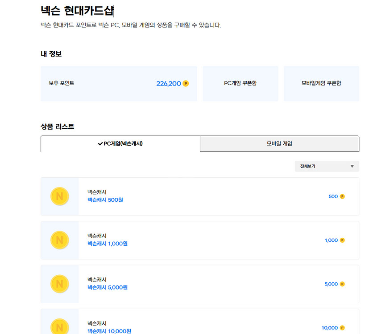The height and width of the screenshot is (334, 373).
Task: Click the P point coin beside 226,200
Action: (186, 84)
